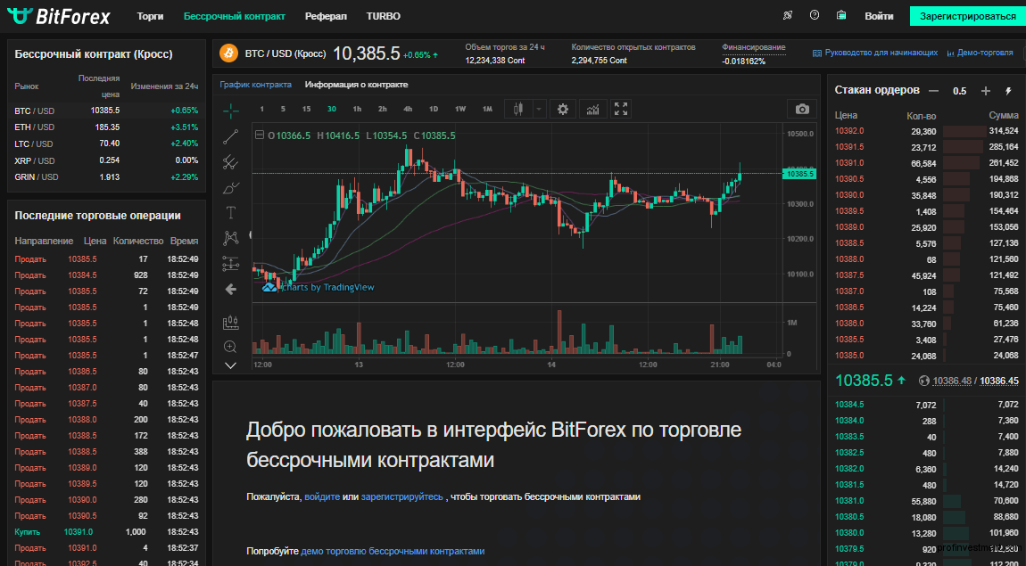Click the BitForex logo
The width and height of the screenshot is (1026, 566).
(x=59, y=16)
